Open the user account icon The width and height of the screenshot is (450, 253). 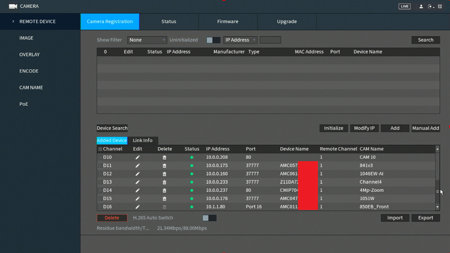(x=421, y=6)
